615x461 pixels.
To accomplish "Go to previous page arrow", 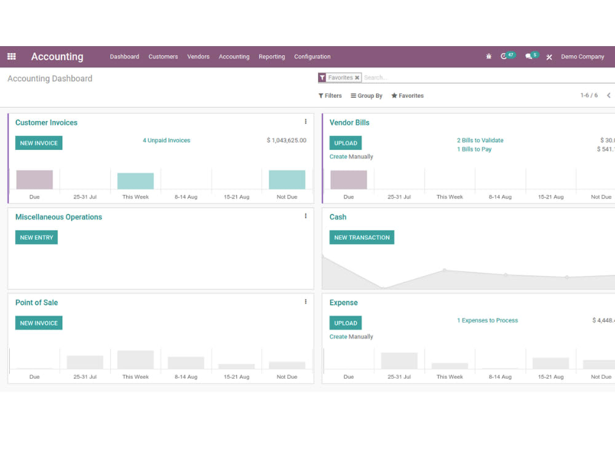I will point(609,95).
